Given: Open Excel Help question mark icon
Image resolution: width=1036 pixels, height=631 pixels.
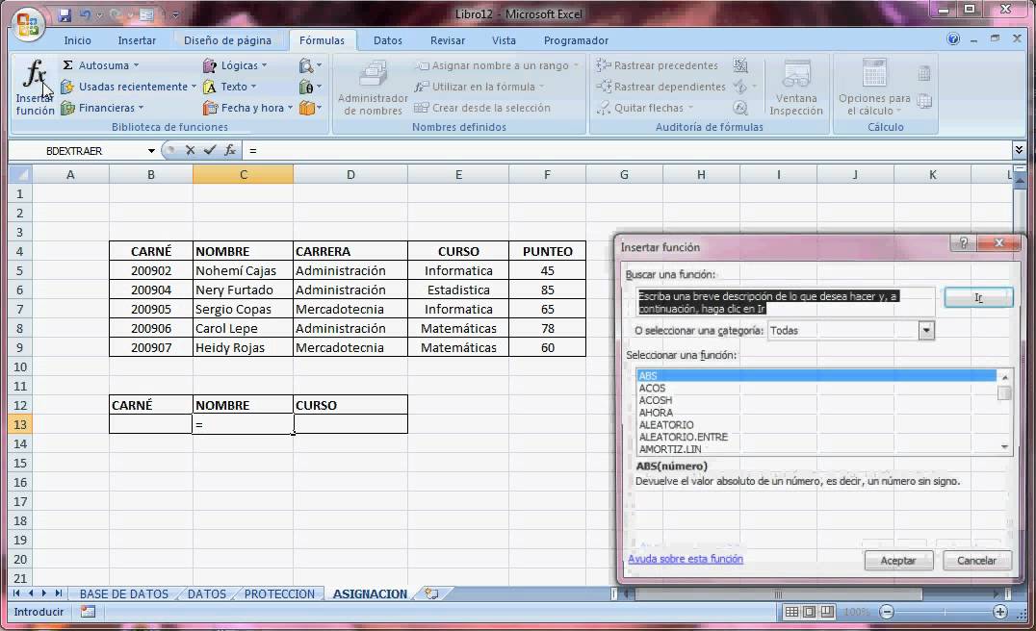Looking at the screenshot, I should pos(953,38).
